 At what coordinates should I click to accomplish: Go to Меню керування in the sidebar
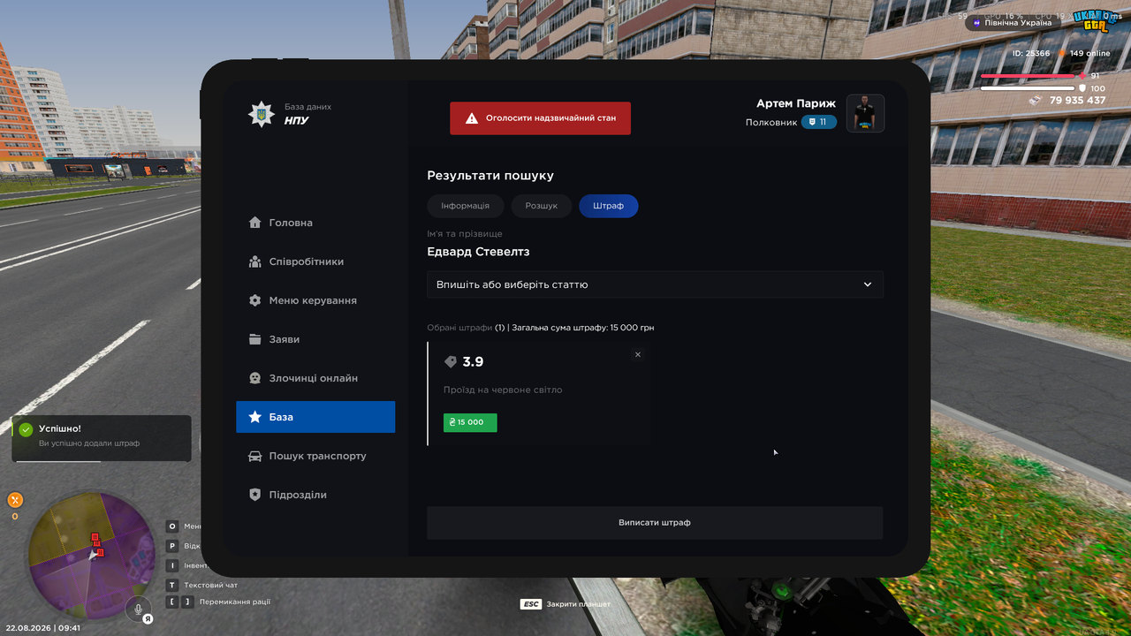coord(315,300)
